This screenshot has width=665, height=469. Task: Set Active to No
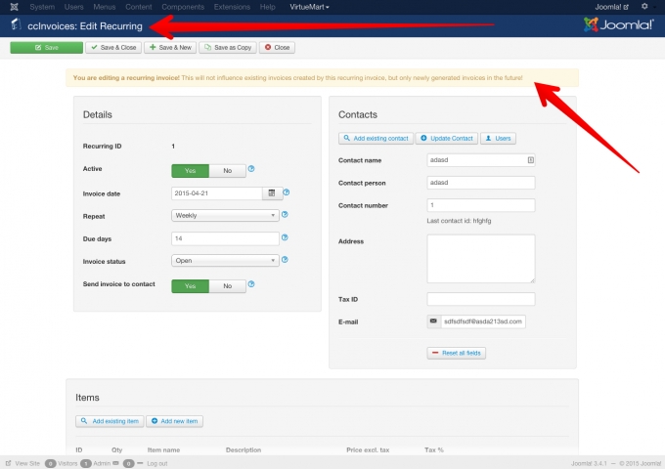[x=227, y=171]
